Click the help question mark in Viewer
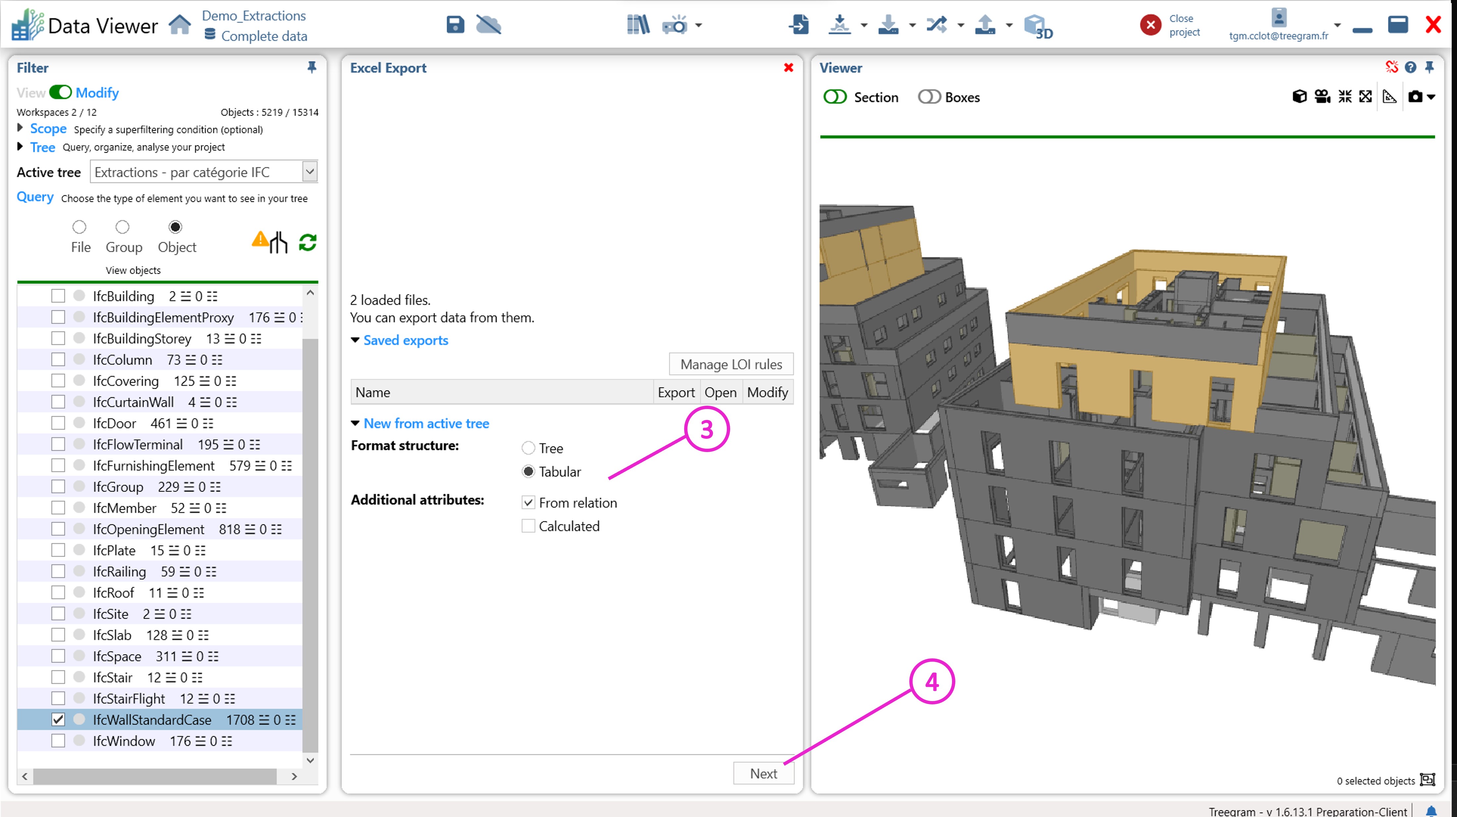The image size is (1457, 817). (1411, 68)
